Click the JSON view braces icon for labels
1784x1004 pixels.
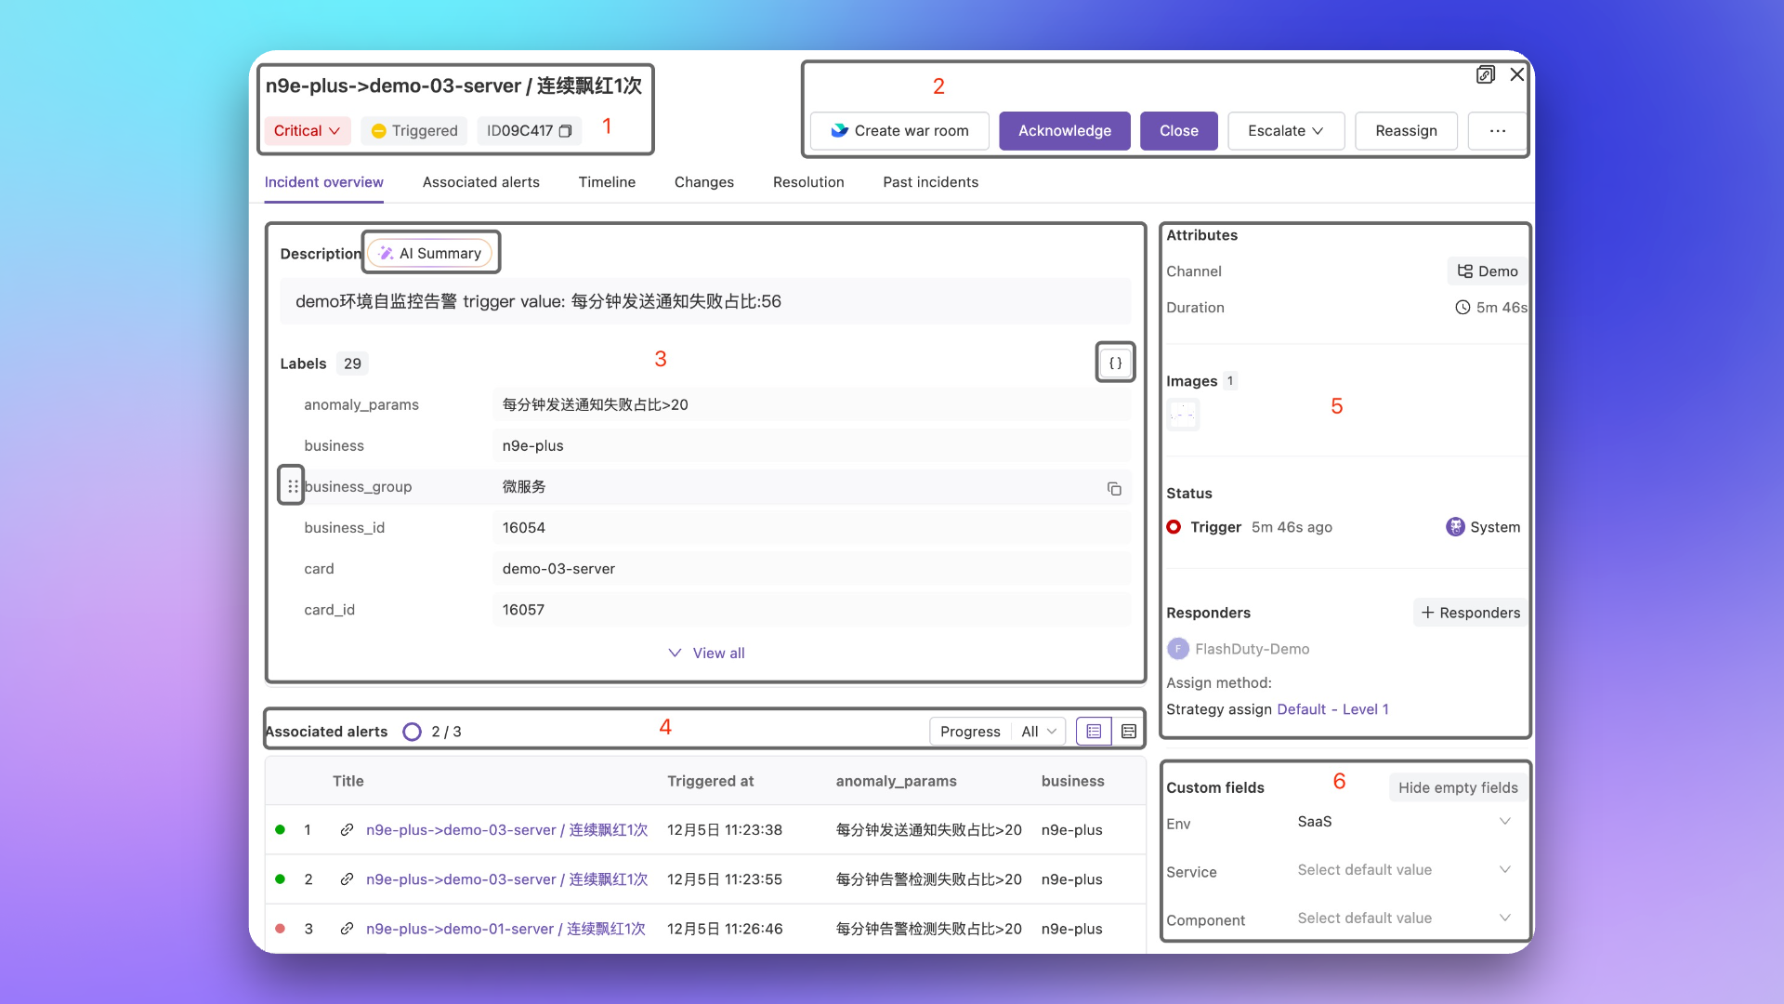[1115, 363]
